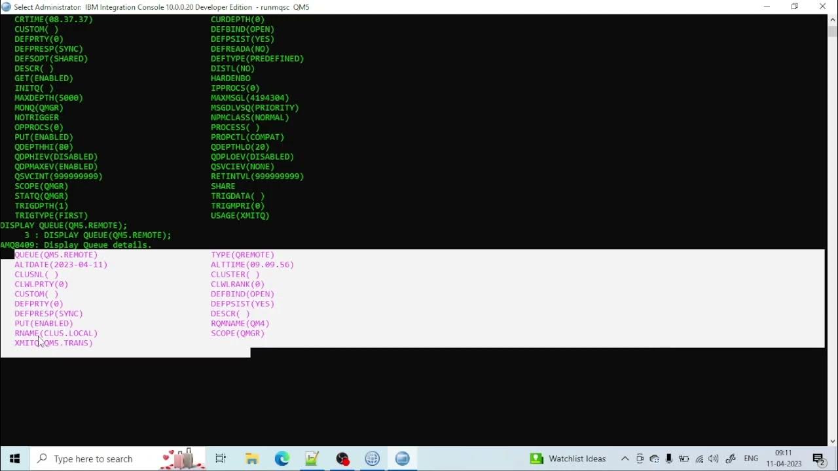Click the highlighted SCOPE(QMGR) text
This screenshot has height=471, width=838.
click(238, 333)
